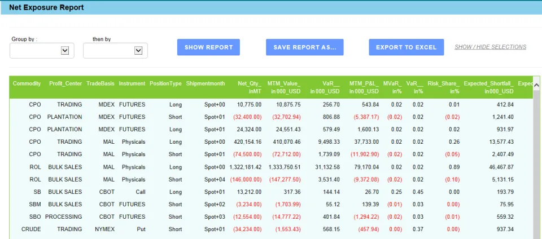Click the Net_Qty_inMT column header
The image size is (542, 239).
tap(250, 87)
